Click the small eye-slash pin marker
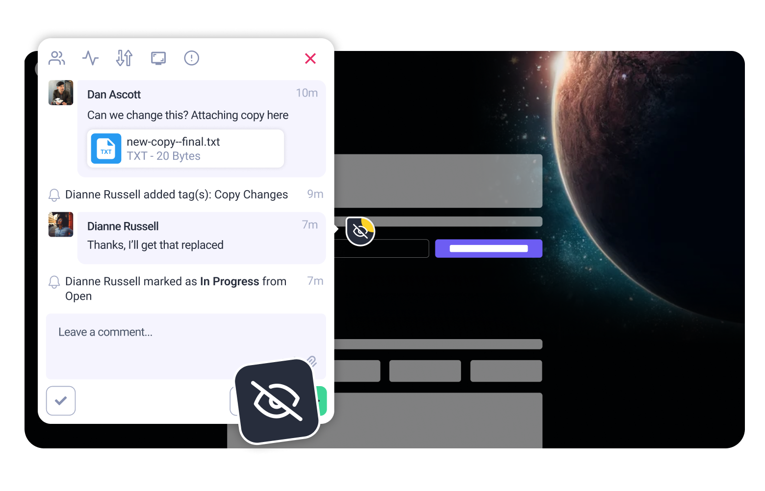Screen dimensions: 765x491 360,231
